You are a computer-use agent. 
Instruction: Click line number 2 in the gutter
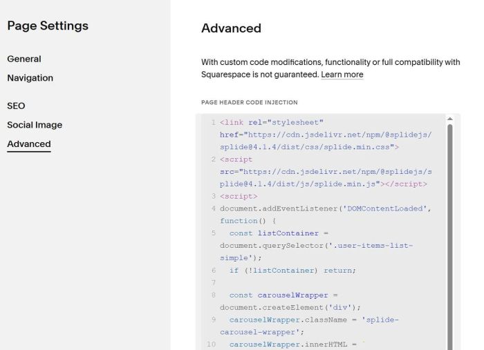pos(213,159)
